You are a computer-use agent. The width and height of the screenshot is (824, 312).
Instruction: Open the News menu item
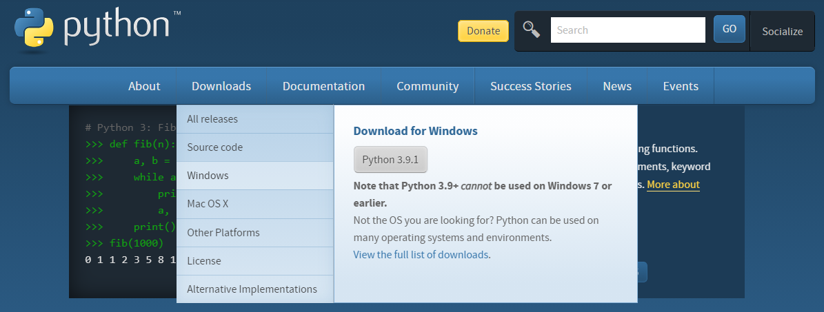point(616,86)
